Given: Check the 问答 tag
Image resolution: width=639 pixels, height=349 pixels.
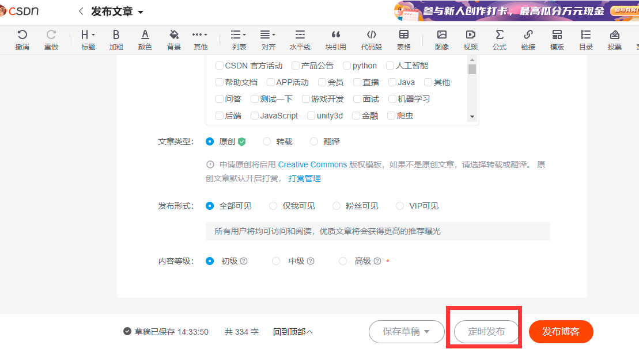Looking at the screenshot, I should pyautogui.click(x=220, y=99).
